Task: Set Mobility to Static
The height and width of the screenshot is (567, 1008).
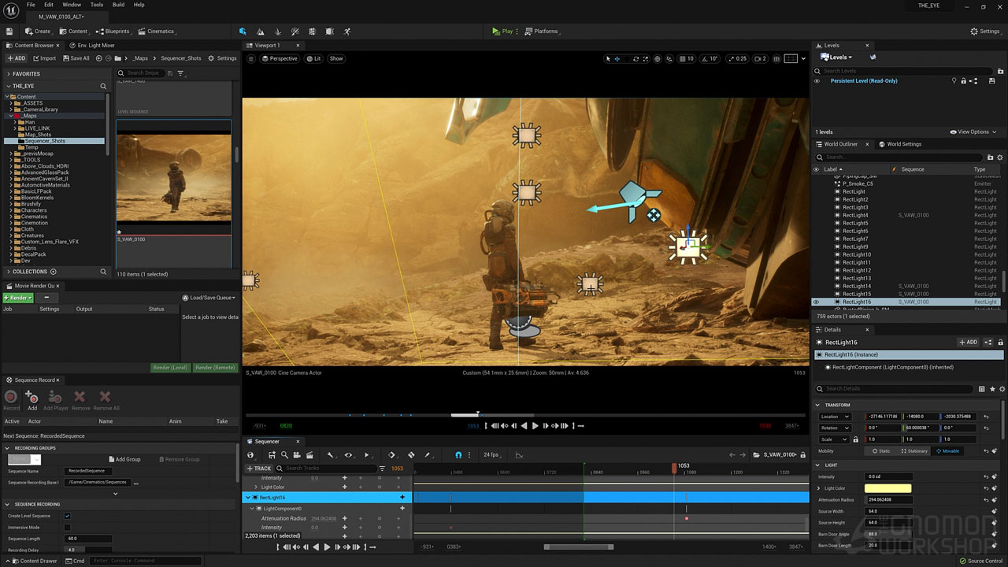Action: (881, 451)
